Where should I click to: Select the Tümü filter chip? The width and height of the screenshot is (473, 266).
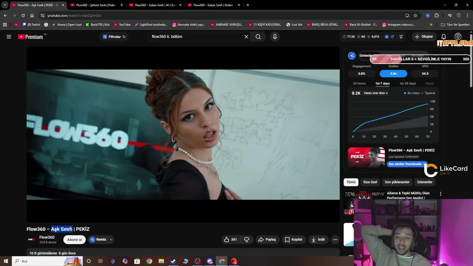coord(351,182)
